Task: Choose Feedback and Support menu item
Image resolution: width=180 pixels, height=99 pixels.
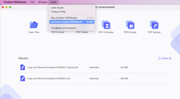Action: point(72,28)
